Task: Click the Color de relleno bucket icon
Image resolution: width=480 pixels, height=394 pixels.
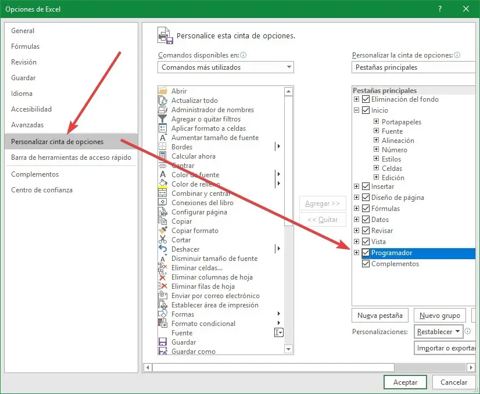Action: (163, 184)
